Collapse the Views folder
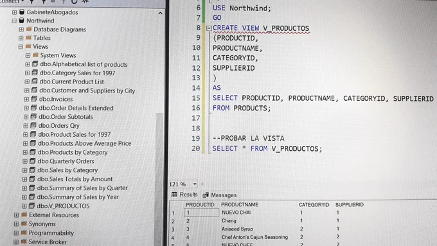 point(21,46)
